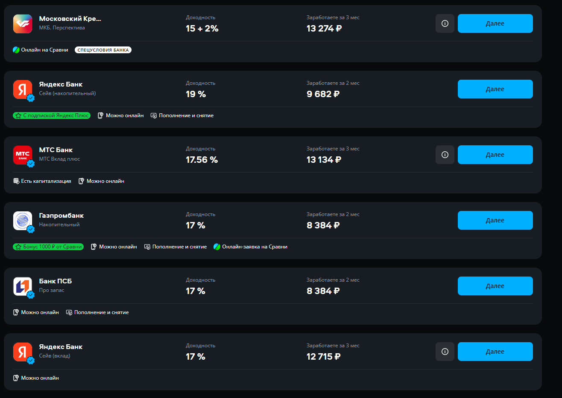Click the Московский Кредитный Банк logo icon
562x398 pixels.
point(23,24)
